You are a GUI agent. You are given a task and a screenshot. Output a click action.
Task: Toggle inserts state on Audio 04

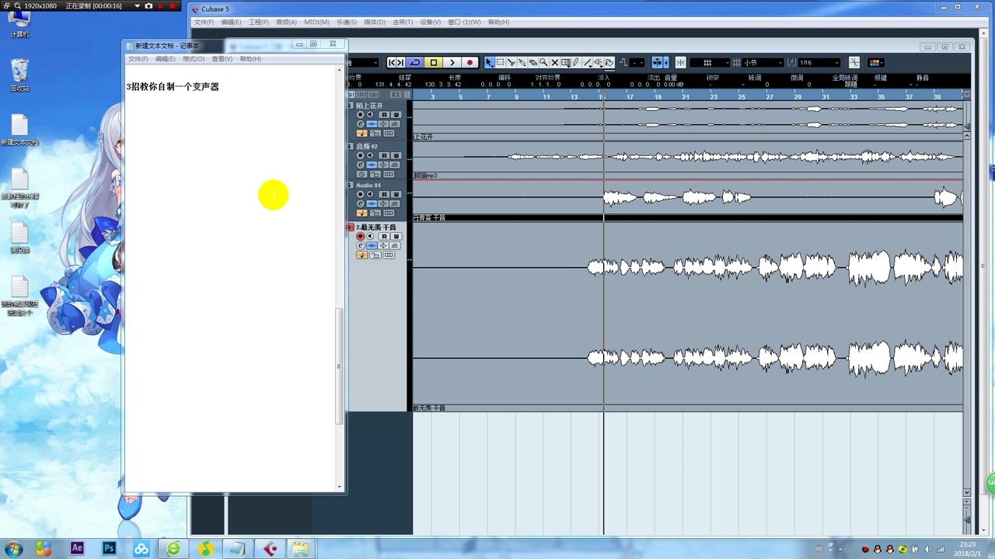372,203
